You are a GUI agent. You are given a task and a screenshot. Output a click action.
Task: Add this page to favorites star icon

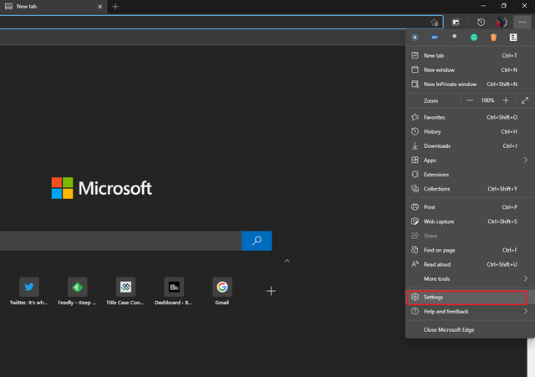[434, 23]
